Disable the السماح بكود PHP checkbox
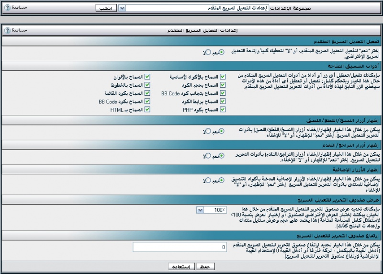Image resolution: width=383 pixels, height=274 pixels. click(223, 110)
